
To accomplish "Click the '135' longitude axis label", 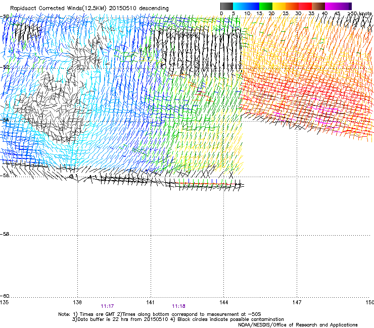I will tap(4, 302).
